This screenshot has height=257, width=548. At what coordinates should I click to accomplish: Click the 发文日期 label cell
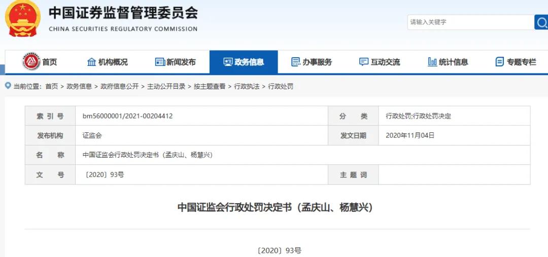[353, 135]
